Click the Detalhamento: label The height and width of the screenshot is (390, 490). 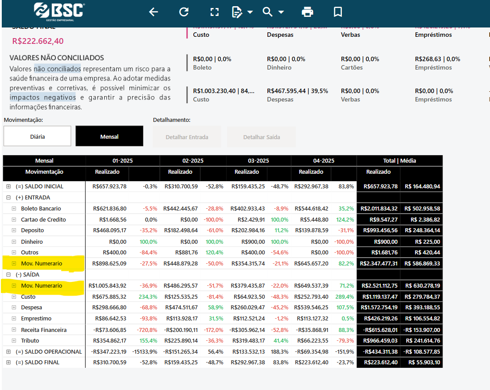[172, 120]
